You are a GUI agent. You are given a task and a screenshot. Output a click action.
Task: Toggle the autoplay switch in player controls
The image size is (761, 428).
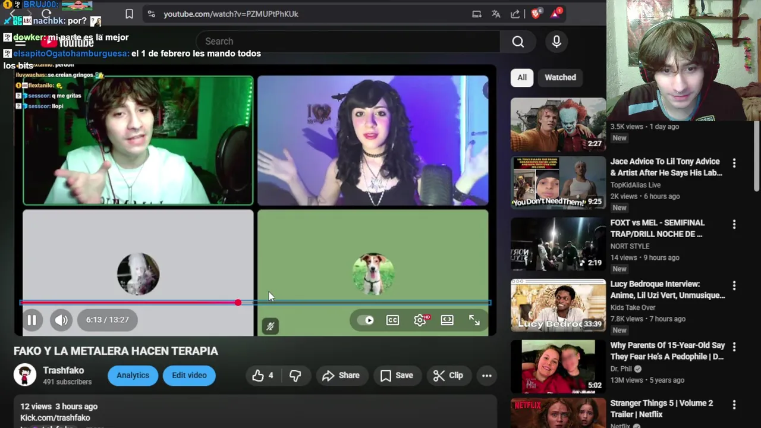coord(366,320)
